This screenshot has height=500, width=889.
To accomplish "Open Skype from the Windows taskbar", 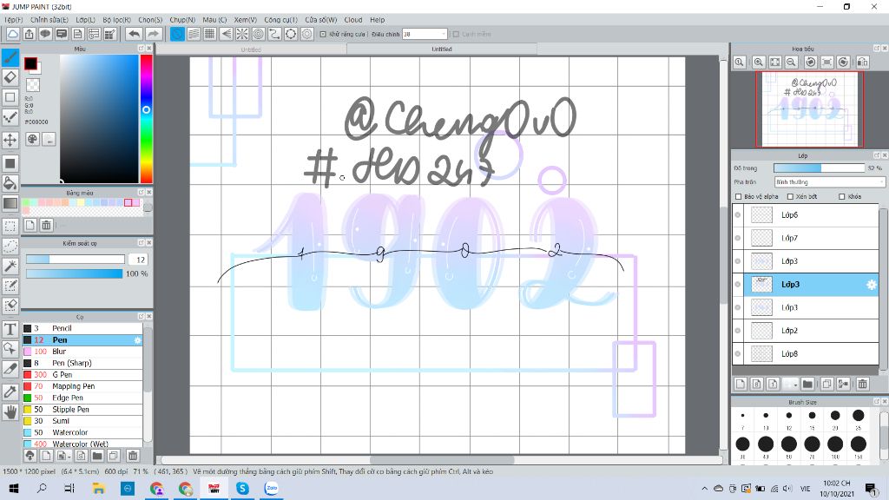I will tap(243, 488).
